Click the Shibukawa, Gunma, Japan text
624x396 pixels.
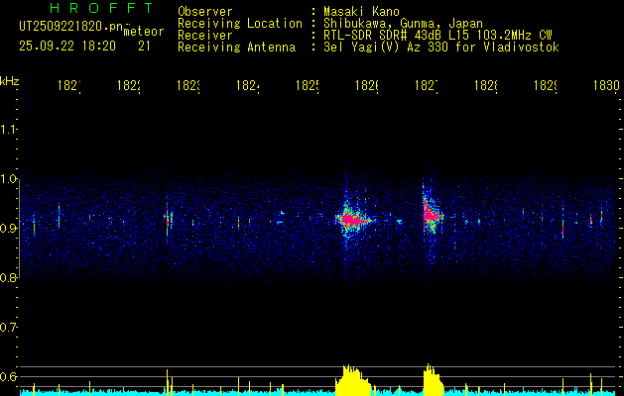click(x=403, y=24)
